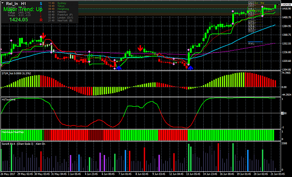Click the 1384.95 price axis value
Screen dimensions: 292x177
tap(286, 26)
